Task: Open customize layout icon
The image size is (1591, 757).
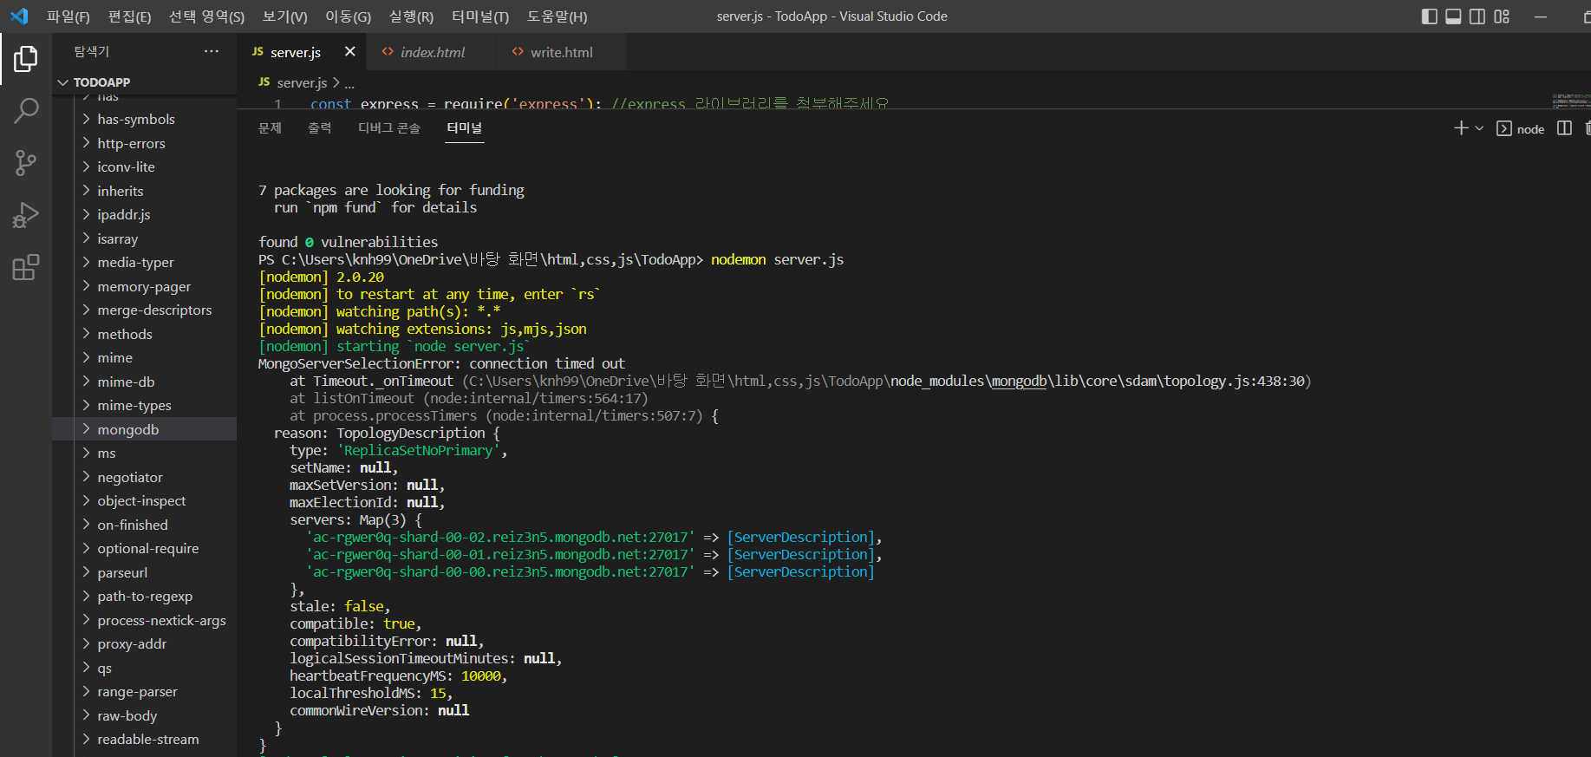Action: [1502, 16]
